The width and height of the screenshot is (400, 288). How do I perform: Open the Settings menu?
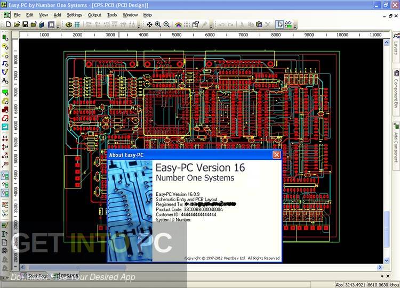point(74,15)
